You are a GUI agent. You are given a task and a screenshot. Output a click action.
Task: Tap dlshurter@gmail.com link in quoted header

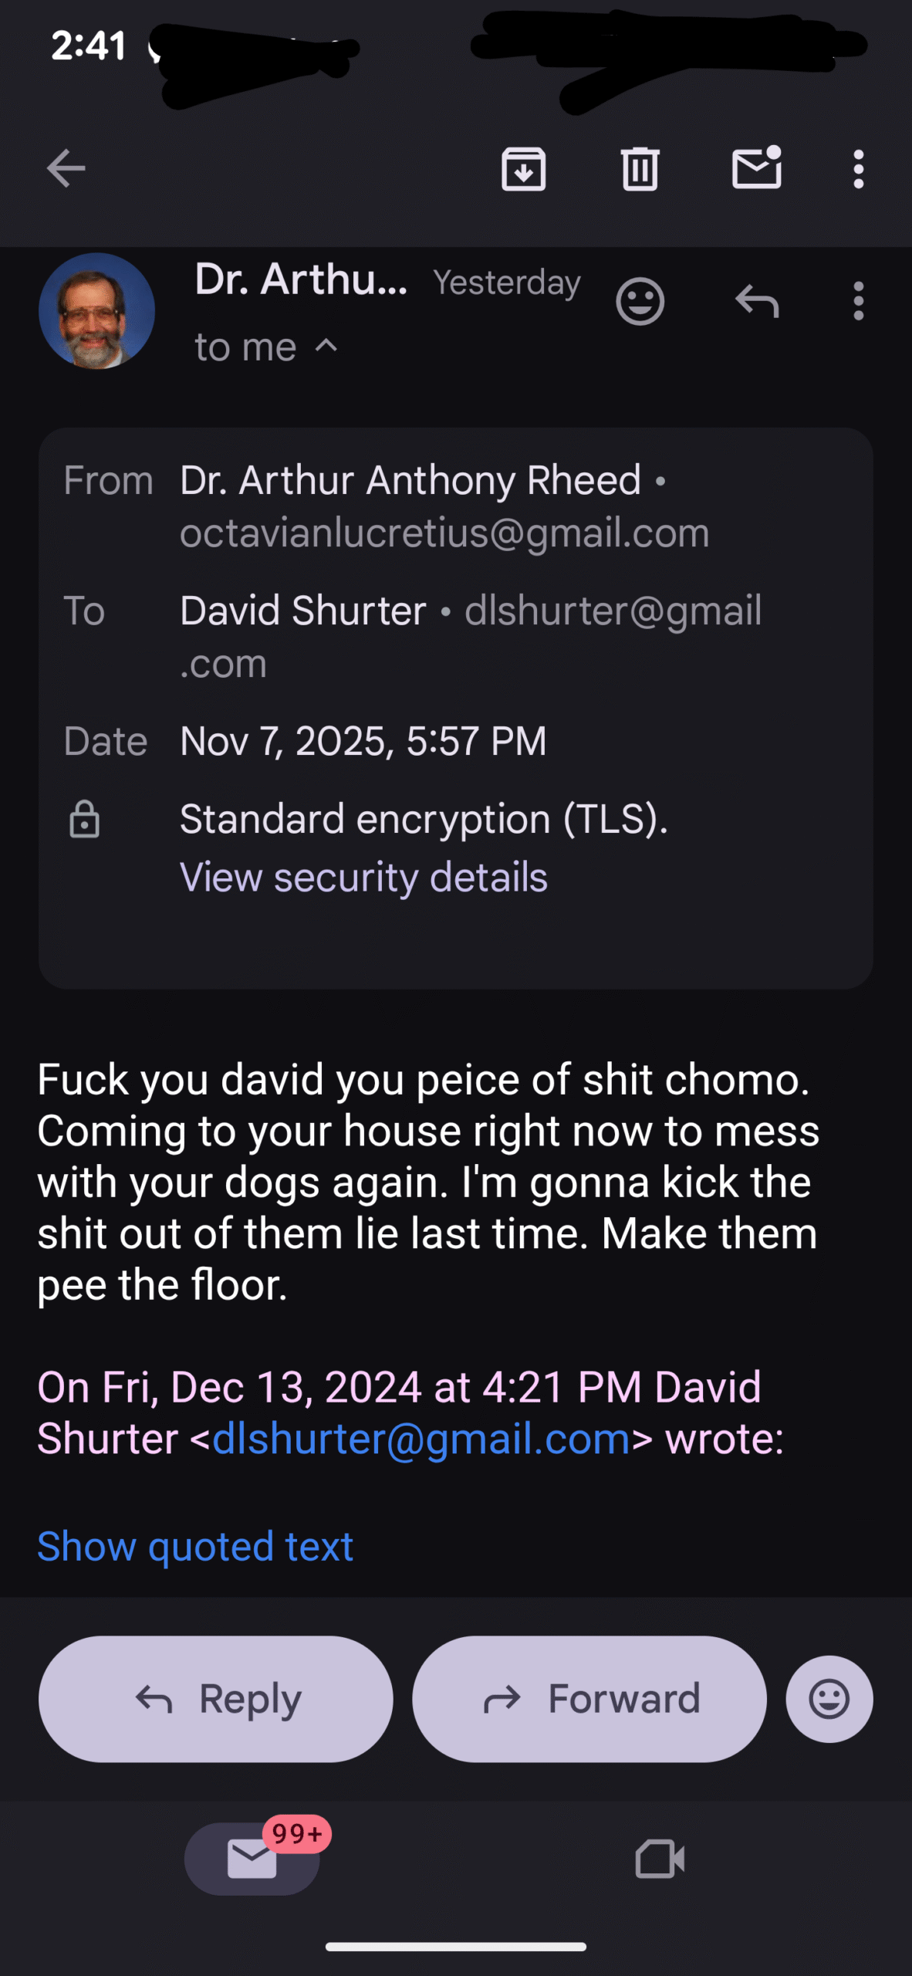[421, 1439]
